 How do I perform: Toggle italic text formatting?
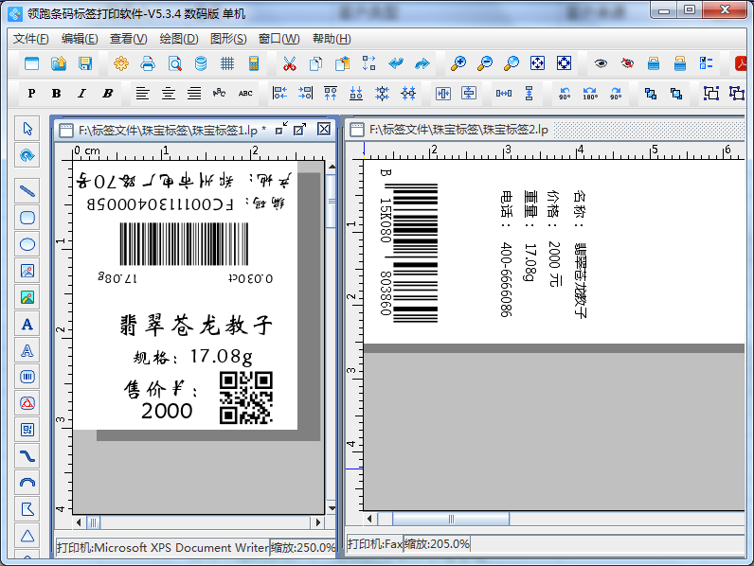coord(81,94)
